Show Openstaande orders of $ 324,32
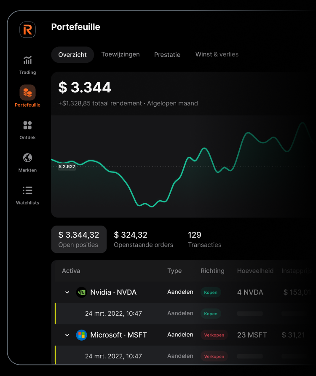Image resolution: width=316 pixels, height=376 pixels. [x=143, y=239]
